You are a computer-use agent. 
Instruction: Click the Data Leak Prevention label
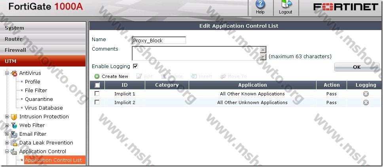coord(46,143)
